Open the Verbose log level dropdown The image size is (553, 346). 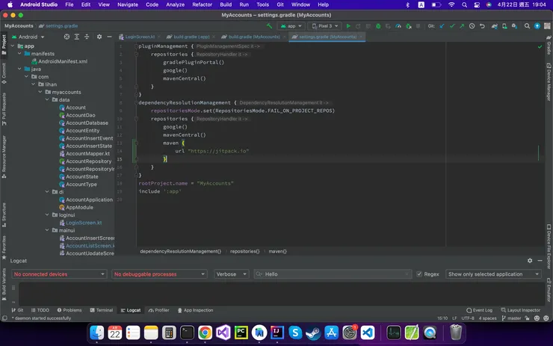point(231,274)
